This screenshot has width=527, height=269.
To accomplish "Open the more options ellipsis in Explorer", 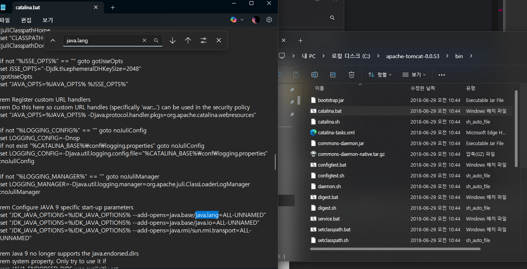I will (x=442, y=75).
